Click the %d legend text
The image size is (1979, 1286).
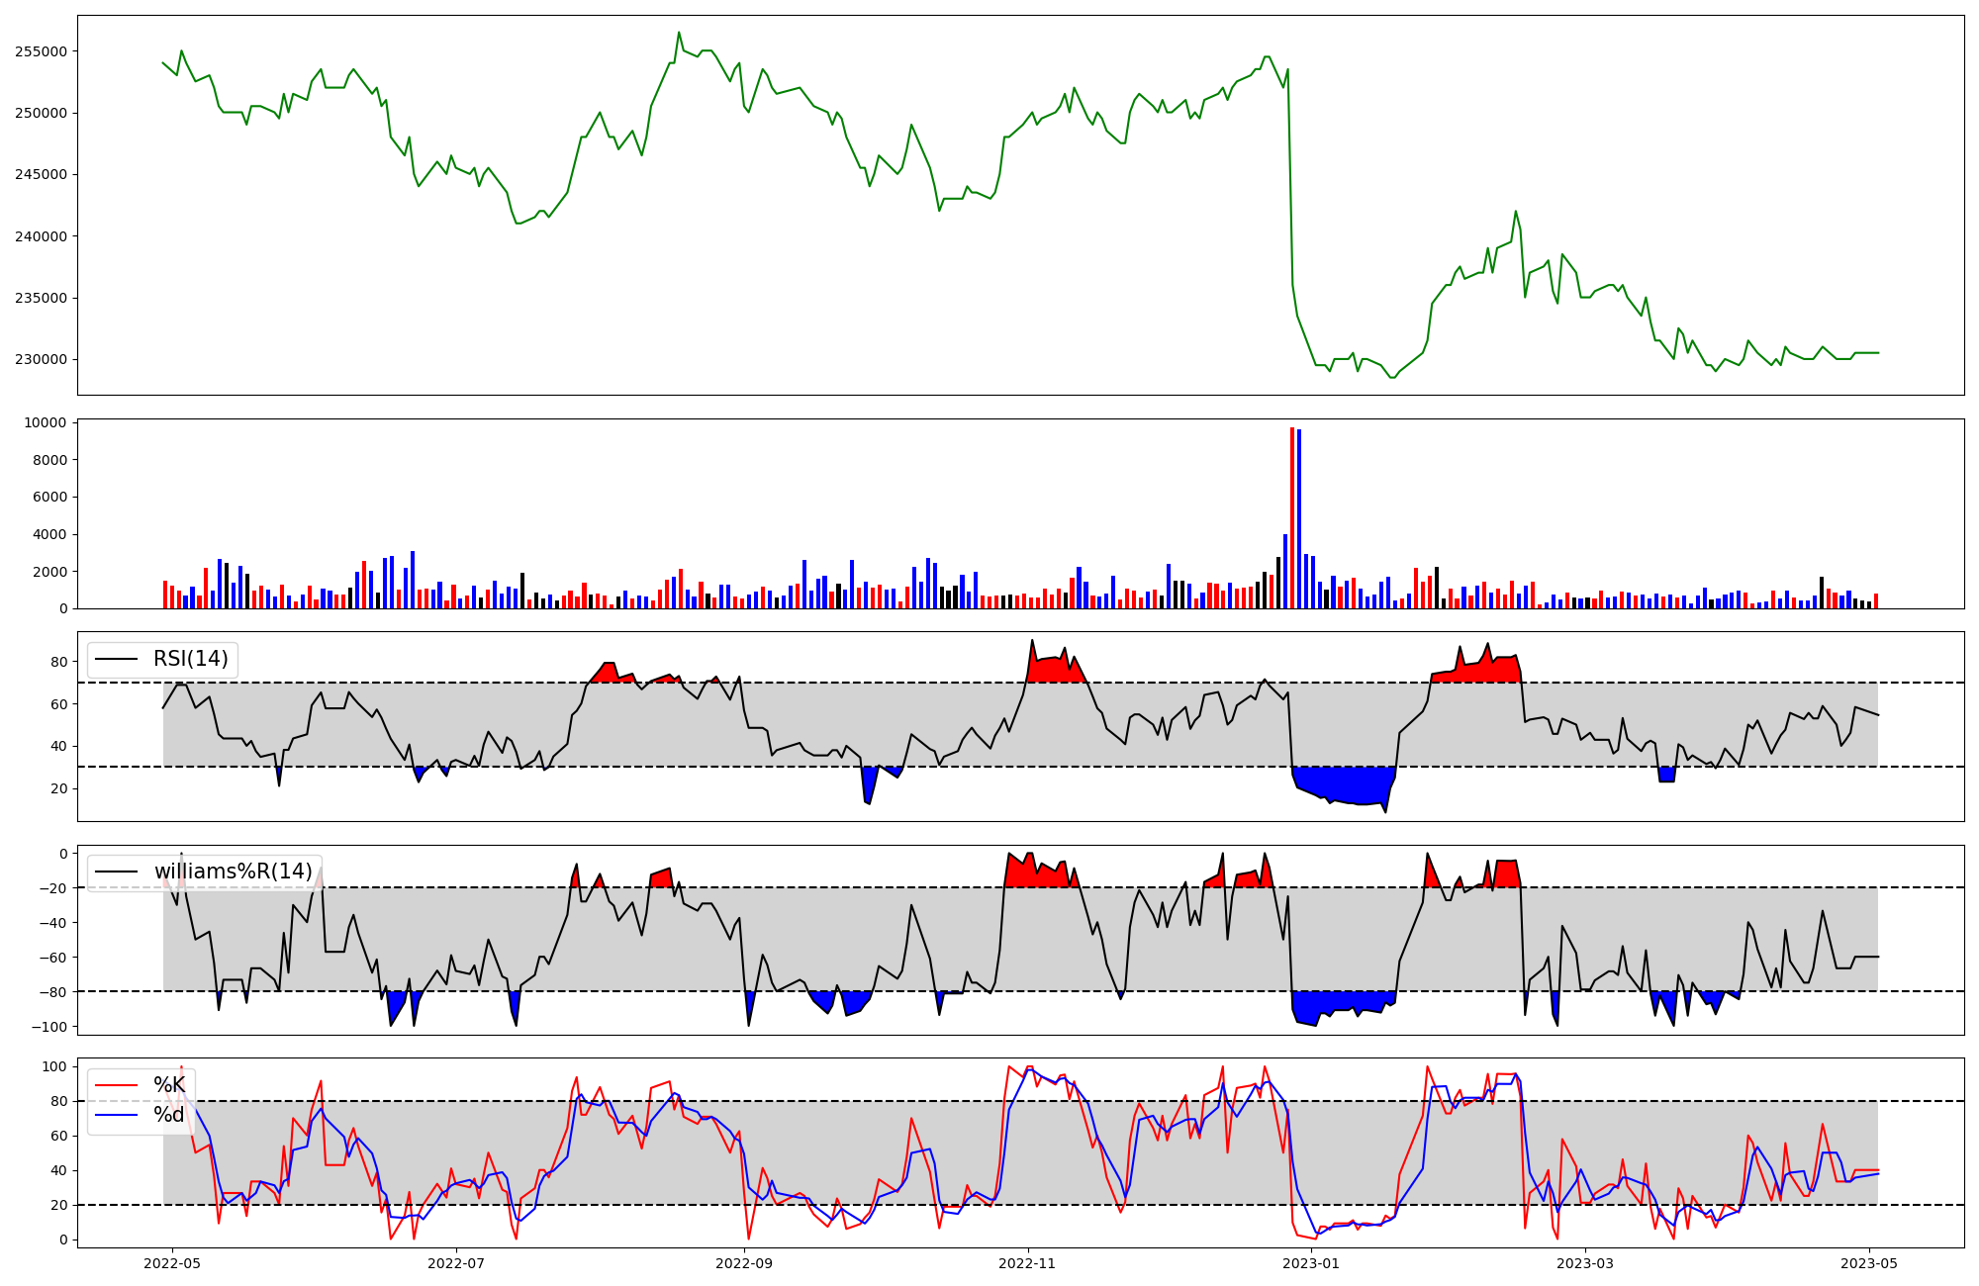point(168,1115)
